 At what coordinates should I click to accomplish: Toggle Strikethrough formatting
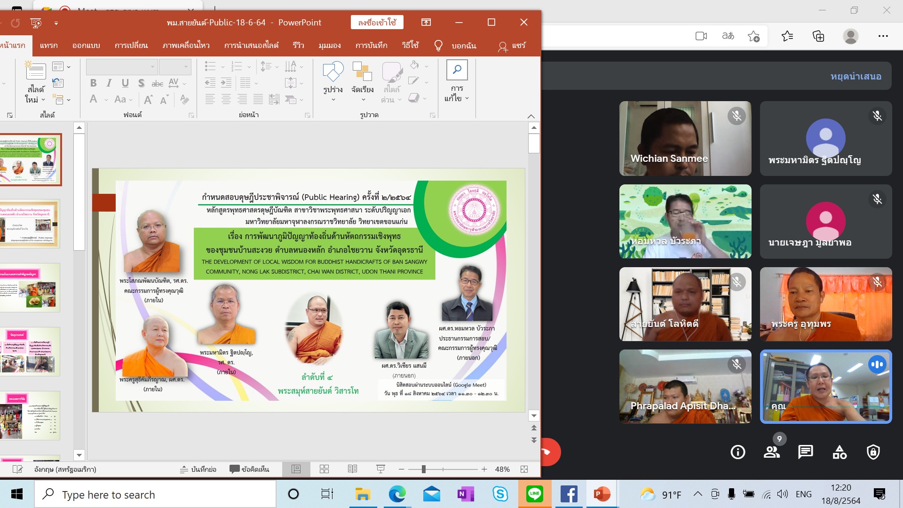tap(157, 84)
